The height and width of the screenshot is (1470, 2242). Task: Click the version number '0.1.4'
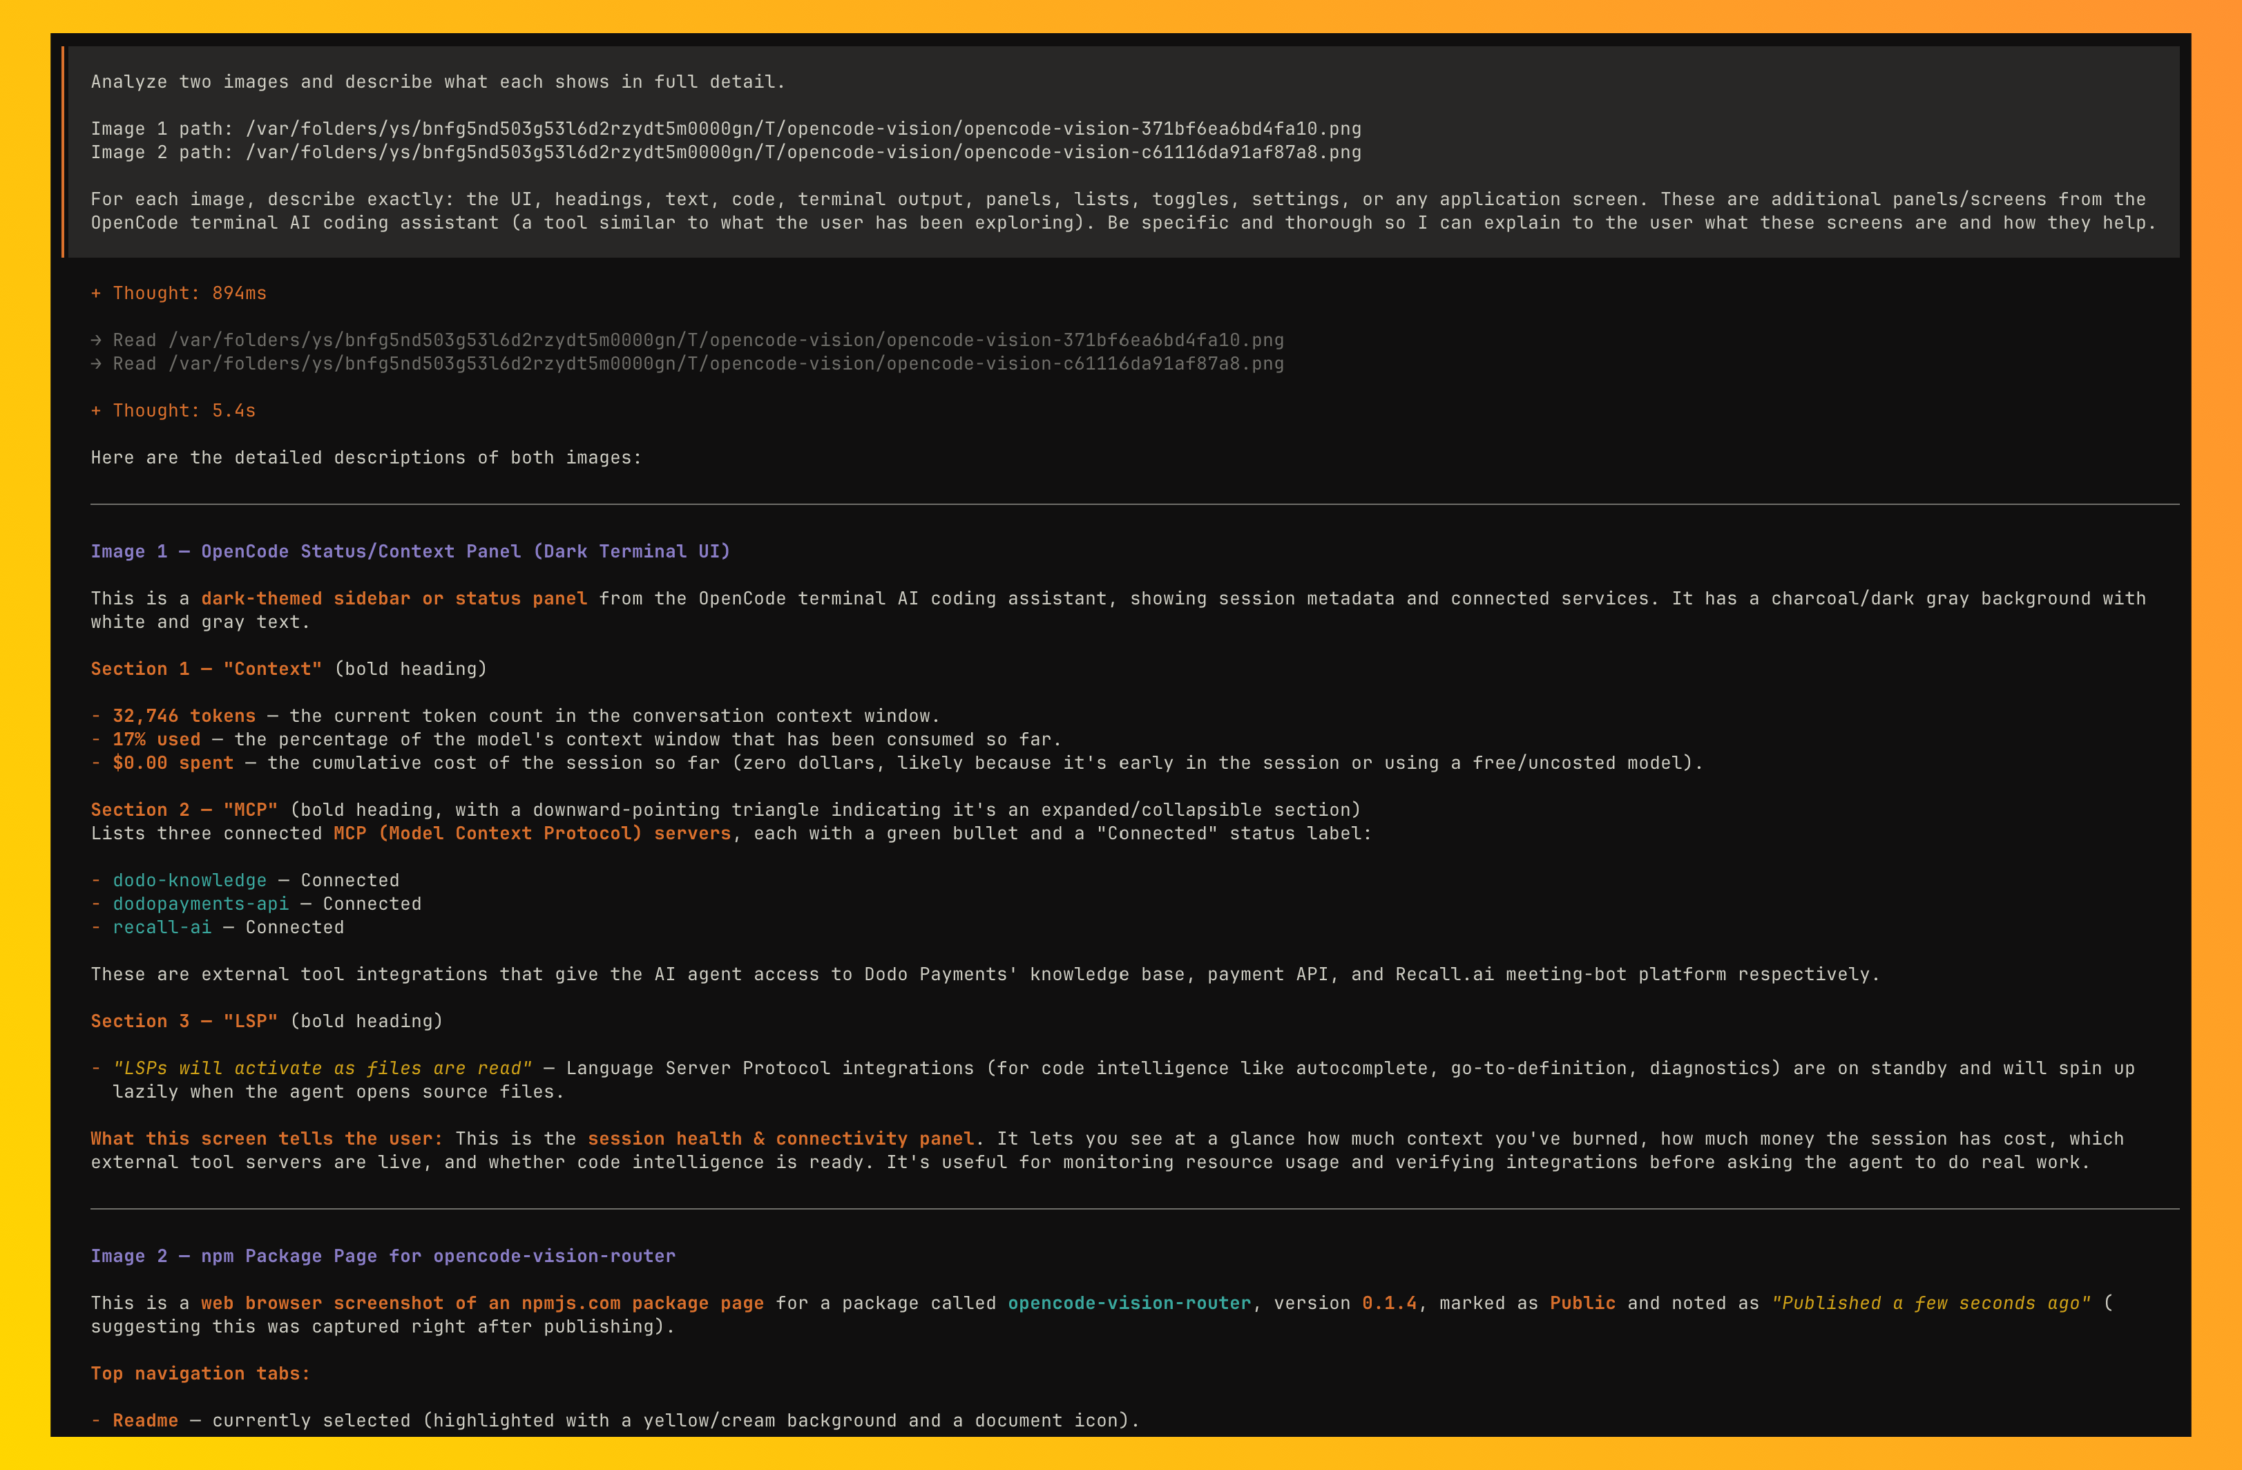[x=1390, y=1304]
